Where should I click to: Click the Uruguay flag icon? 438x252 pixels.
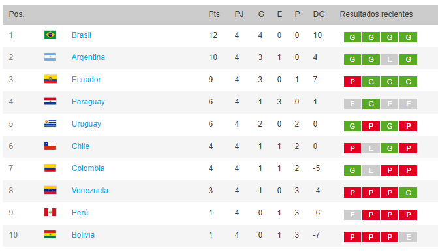(50, 123)
